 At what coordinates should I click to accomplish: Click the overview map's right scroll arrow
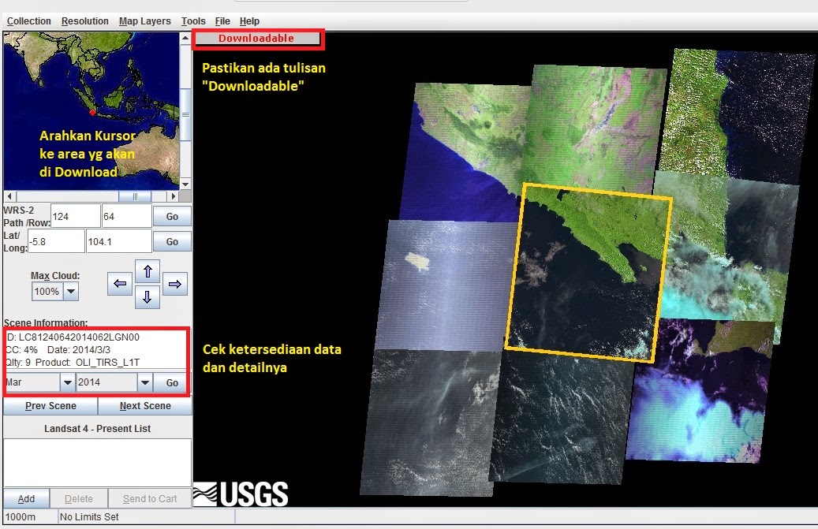click(x=174, y=196)
